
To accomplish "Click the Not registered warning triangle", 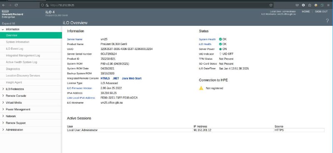I will (201, 88).
